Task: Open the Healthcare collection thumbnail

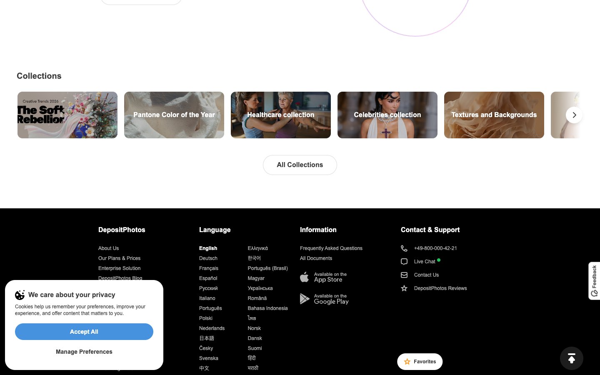Action: [x=281, y=115]
